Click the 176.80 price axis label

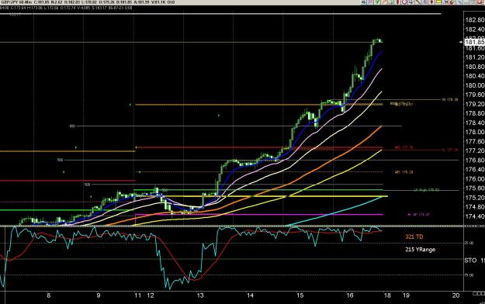(475, 160)
